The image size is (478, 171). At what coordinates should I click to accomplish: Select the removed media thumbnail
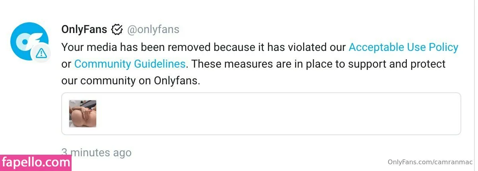(83, 114)
